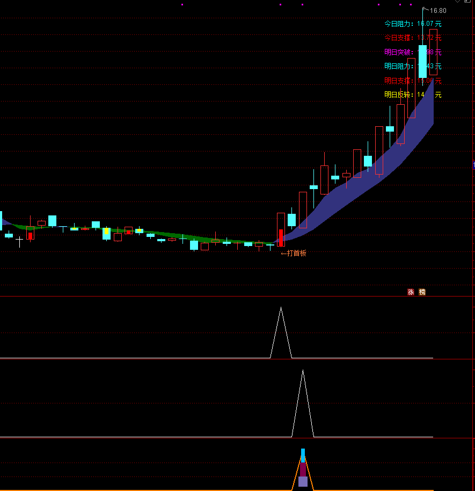The height and width of the screenshot is (491, 475).
Task: Select the solid red candle above 打首板
Action: [x=281, y=237]
